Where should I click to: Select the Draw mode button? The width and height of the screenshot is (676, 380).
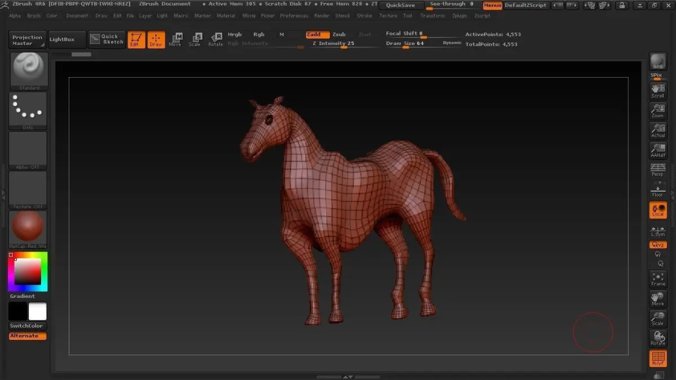pos(156,39)
